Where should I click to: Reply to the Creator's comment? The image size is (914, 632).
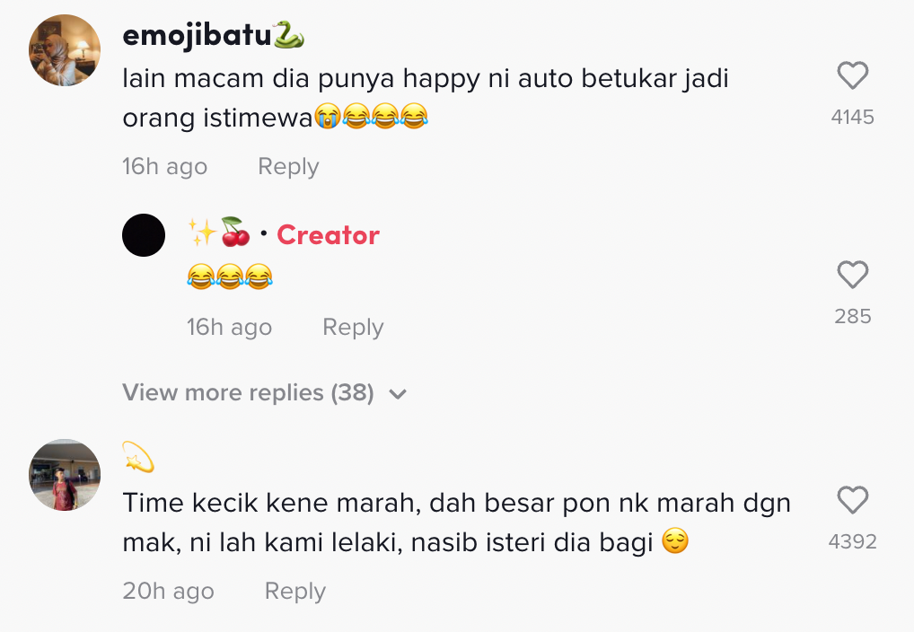(x=353, y=328)
